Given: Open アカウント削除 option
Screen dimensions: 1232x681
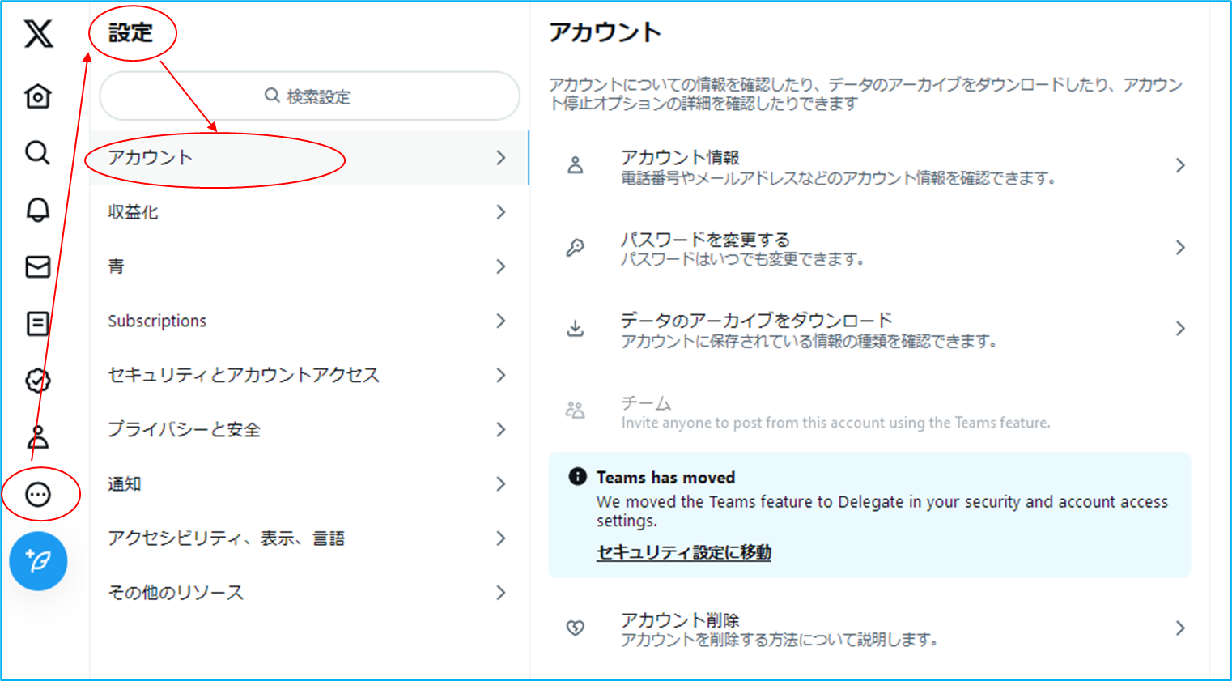Looking at the screenshot, I should point(870,628).
